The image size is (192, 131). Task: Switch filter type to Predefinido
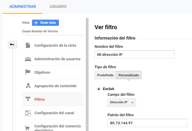105,75
